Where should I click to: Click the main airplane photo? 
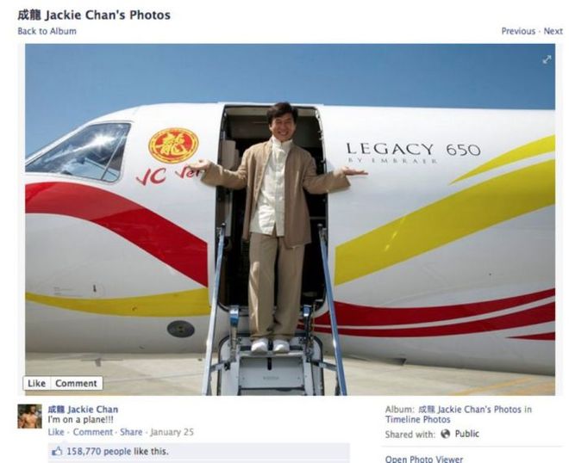pyautogui.click(x=290, y=219)
